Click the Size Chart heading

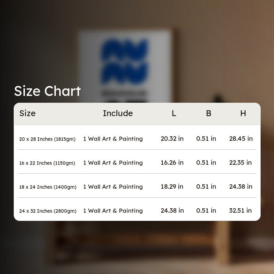47,91
